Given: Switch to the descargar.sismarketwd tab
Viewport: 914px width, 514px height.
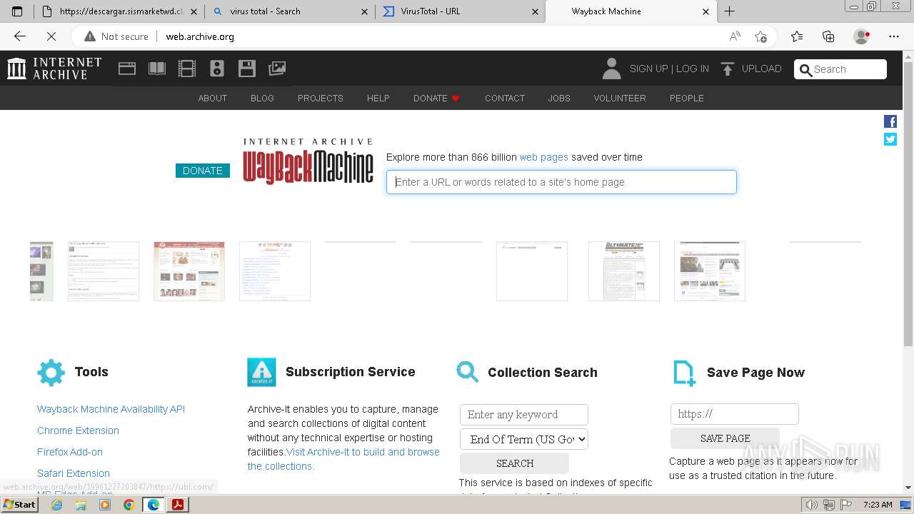Looking at the screenshot, I should pos(120,11).
